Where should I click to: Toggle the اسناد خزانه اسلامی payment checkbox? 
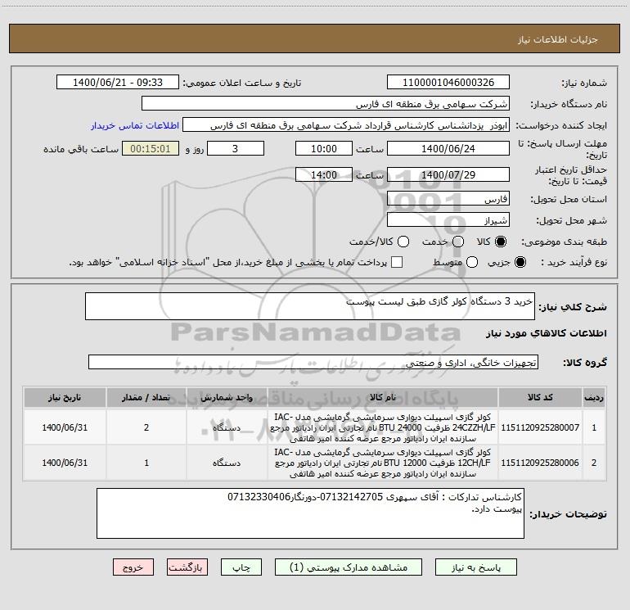pos(397,262)
